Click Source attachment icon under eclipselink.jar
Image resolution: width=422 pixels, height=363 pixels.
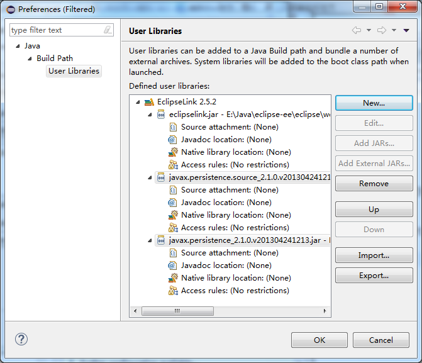tap(173, 127)
